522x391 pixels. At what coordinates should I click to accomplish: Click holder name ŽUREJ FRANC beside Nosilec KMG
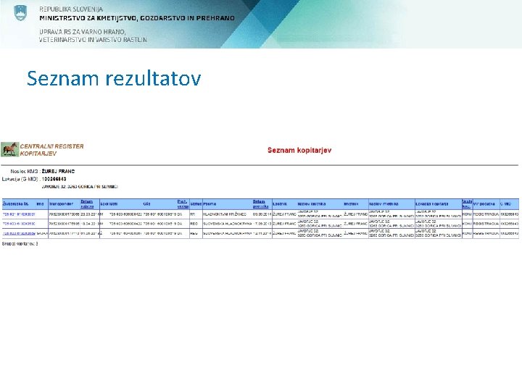coord(58,171)
